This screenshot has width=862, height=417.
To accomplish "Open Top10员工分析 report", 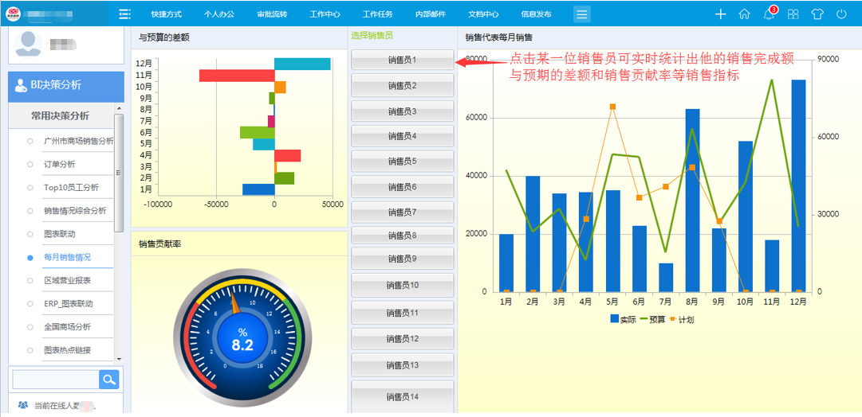I will click(72, 188).
